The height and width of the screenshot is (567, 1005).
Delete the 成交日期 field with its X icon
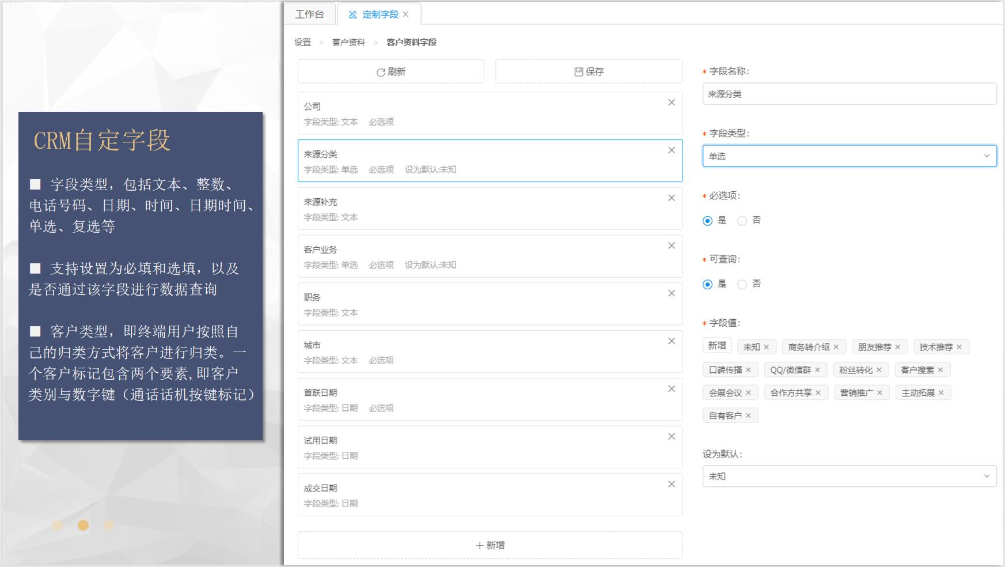pyautogui.click(x=672, y=485)
